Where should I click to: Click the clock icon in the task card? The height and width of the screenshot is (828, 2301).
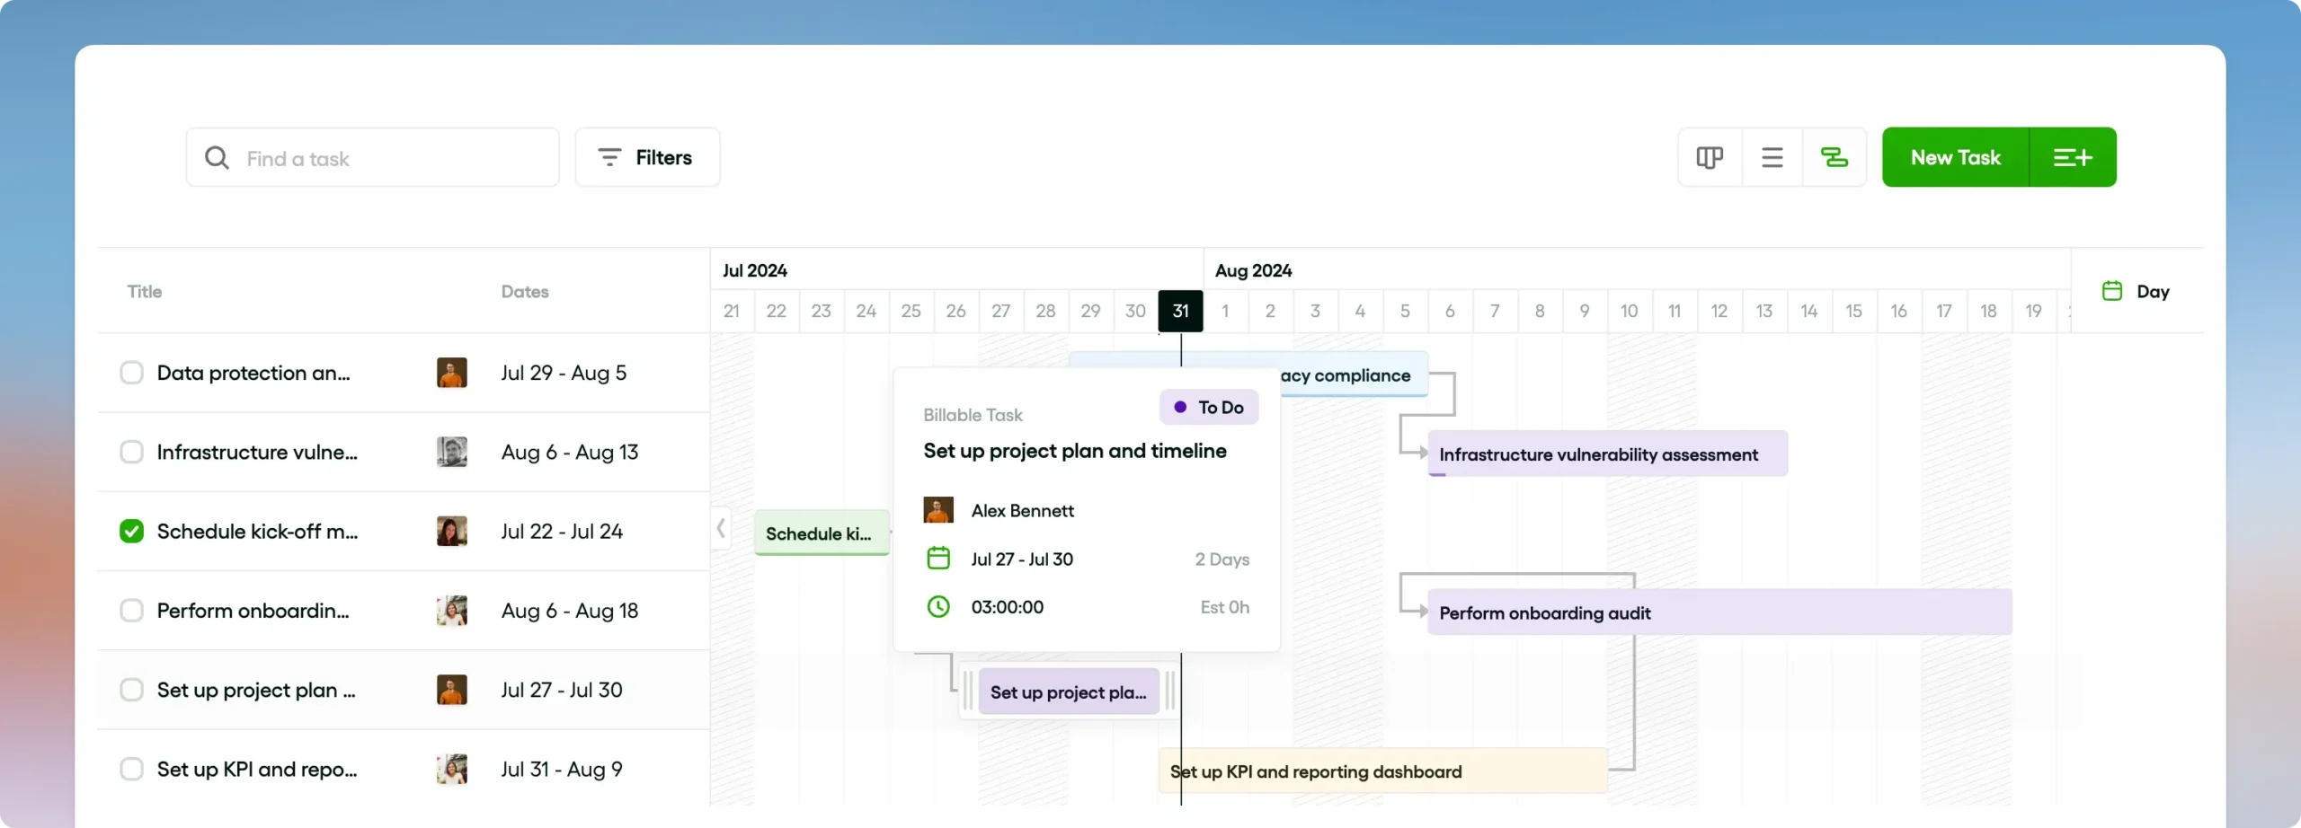938,607
